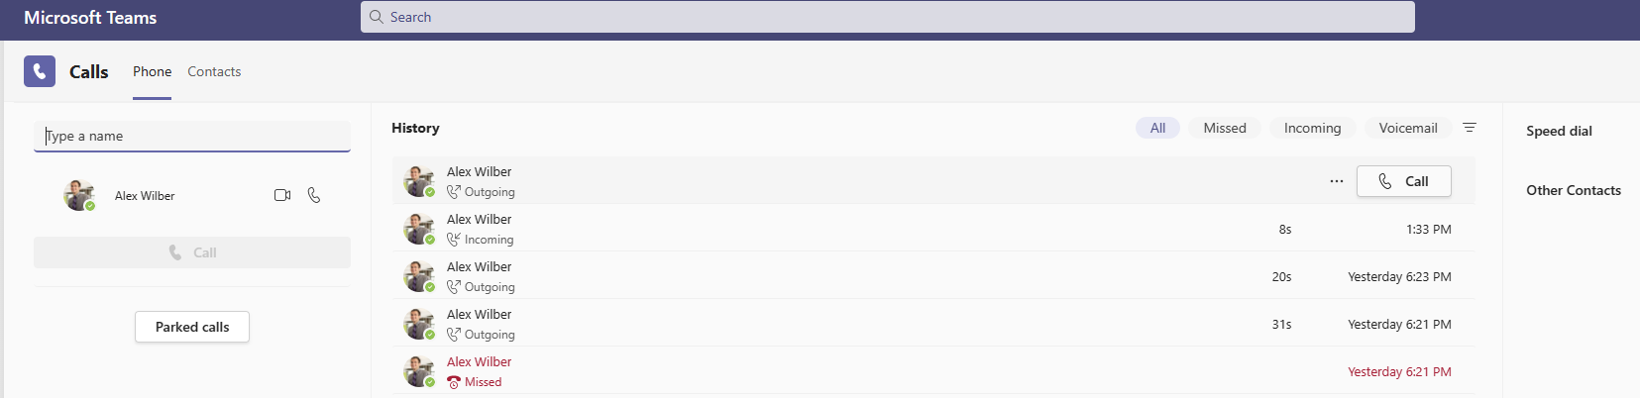Open Parked calls
Viewport: 1640px width, 398px height.
192,327
